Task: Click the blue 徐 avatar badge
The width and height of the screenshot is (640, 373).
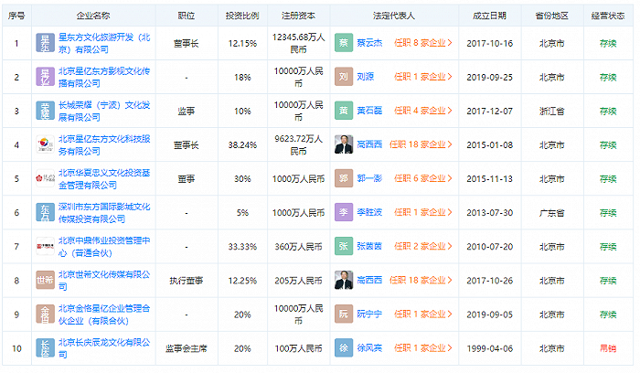Action: pos(344,347)
